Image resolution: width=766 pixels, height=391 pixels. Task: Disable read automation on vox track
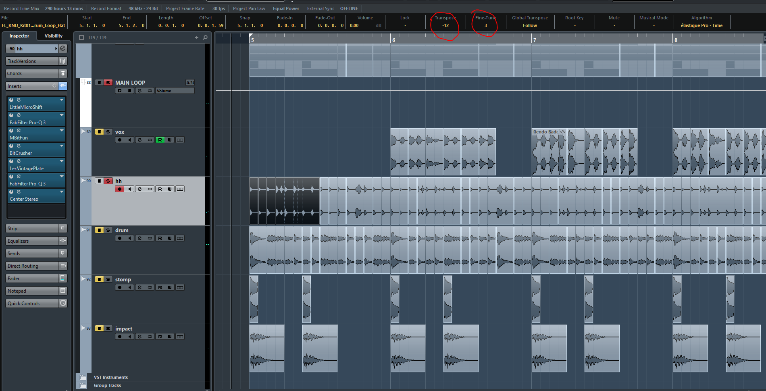click(160, 140)
